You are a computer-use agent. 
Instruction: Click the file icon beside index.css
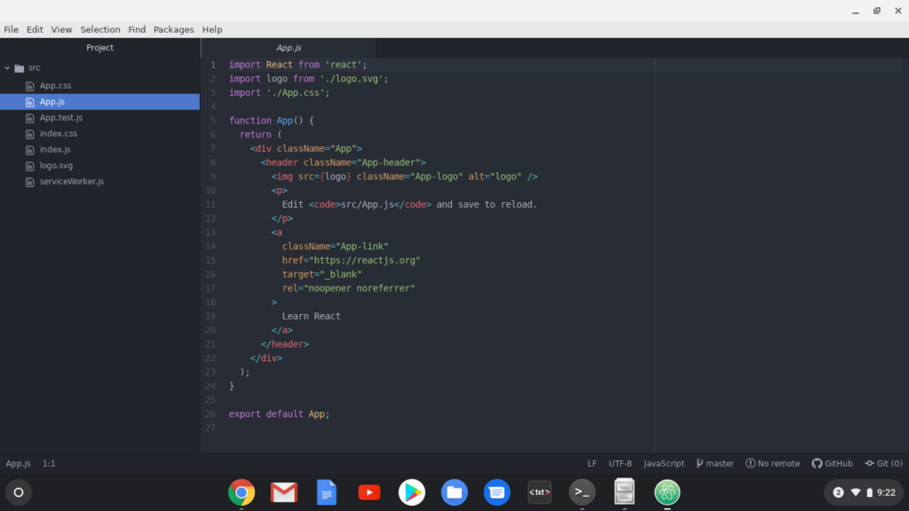point(29,134)
